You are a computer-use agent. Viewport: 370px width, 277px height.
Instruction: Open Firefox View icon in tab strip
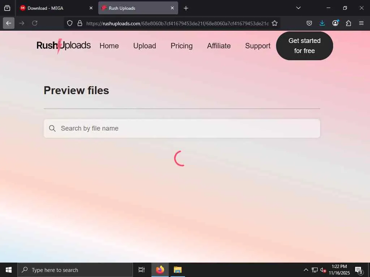pyautogui.click(x=7, y=8)
